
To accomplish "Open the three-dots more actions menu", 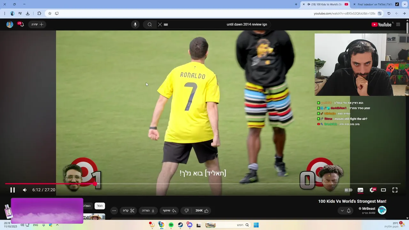I will 114,211.
